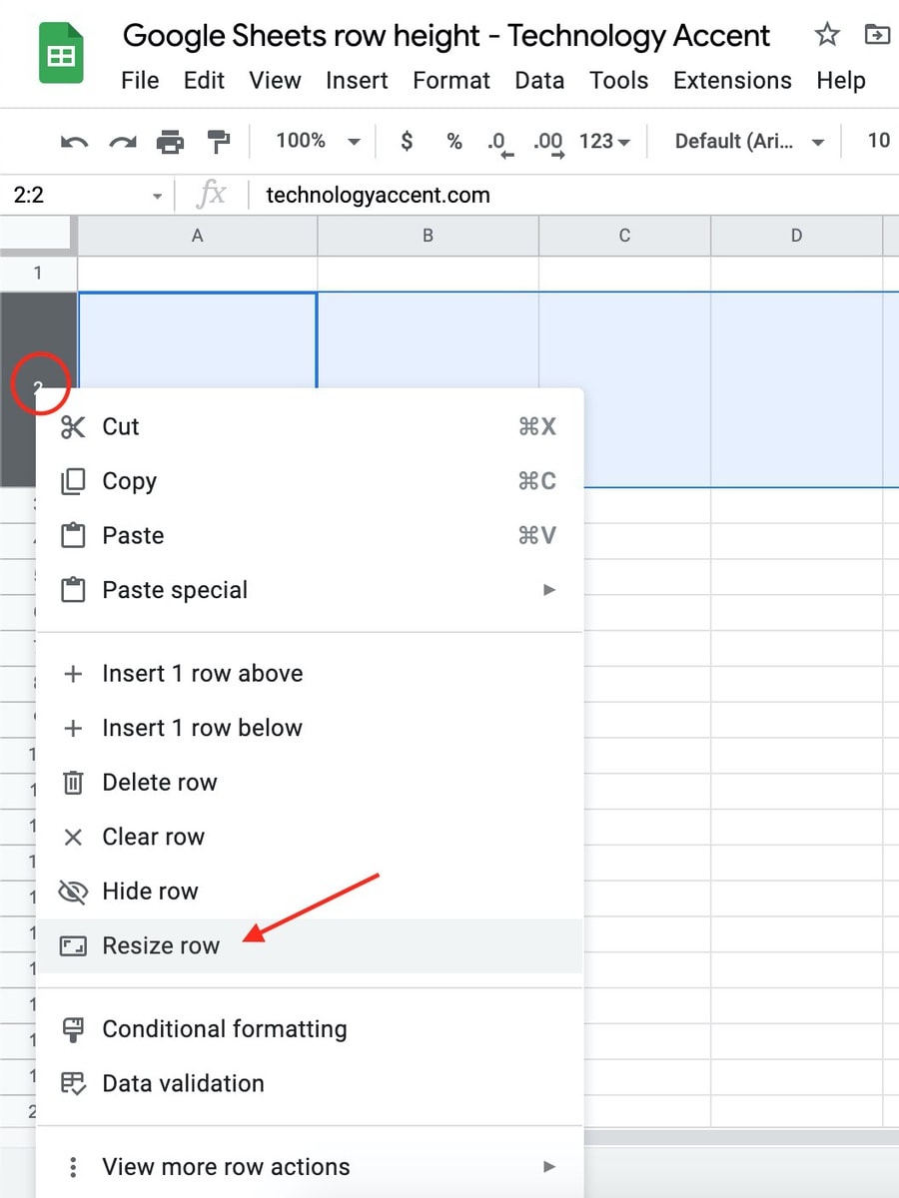Choose Copy from the context menu
899x1198 pixels.
pyautogui.click(x=310, y=481)
